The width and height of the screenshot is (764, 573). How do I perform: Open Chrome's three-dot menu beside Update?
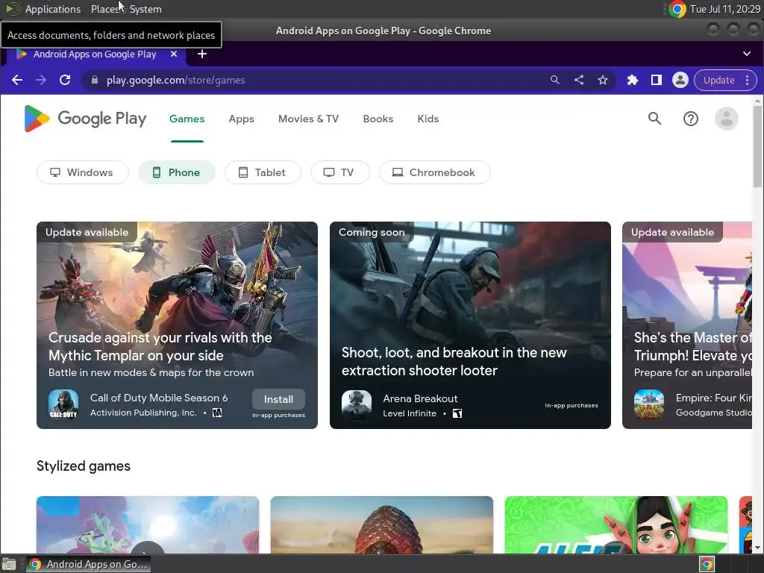(x=747, y=81)
